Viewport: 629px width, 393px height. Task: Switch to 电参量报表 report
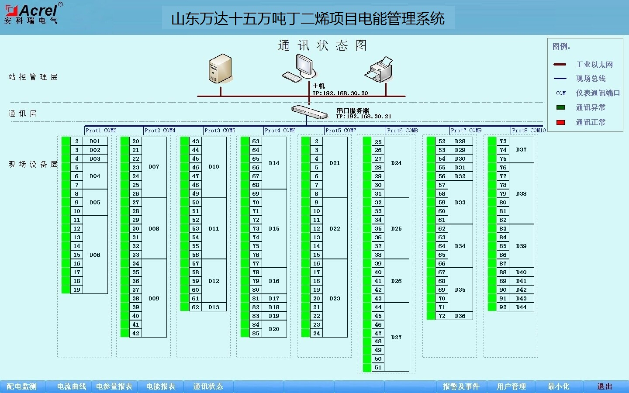(114, 386)
